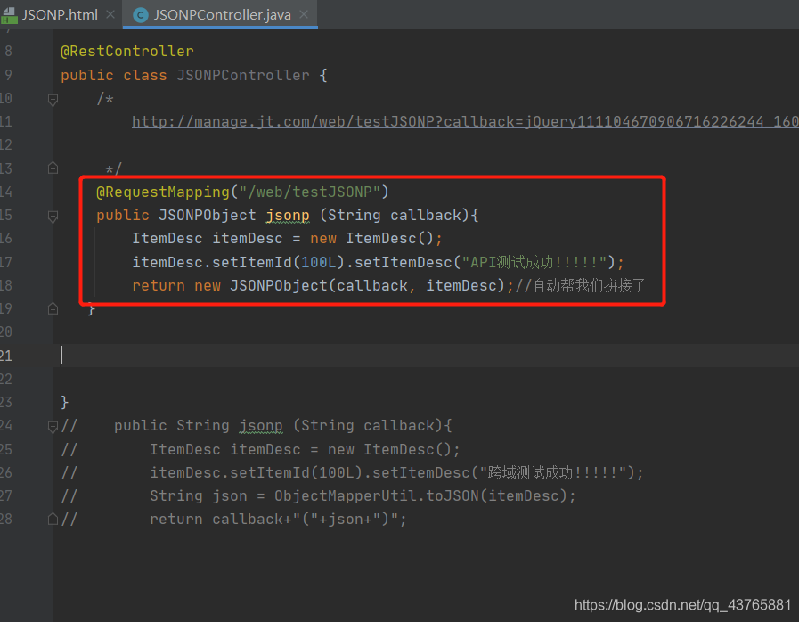Click the 100L literal on line 17
Screen dimensions: 799x622
coord(319,262)
